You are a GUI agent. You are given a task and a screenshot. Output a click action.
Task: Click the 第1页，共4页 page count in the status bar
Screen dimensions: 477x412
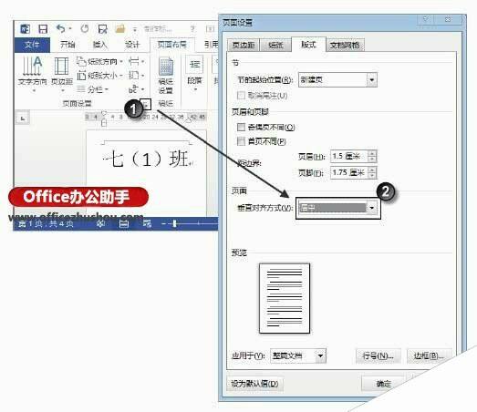[46, 224]
